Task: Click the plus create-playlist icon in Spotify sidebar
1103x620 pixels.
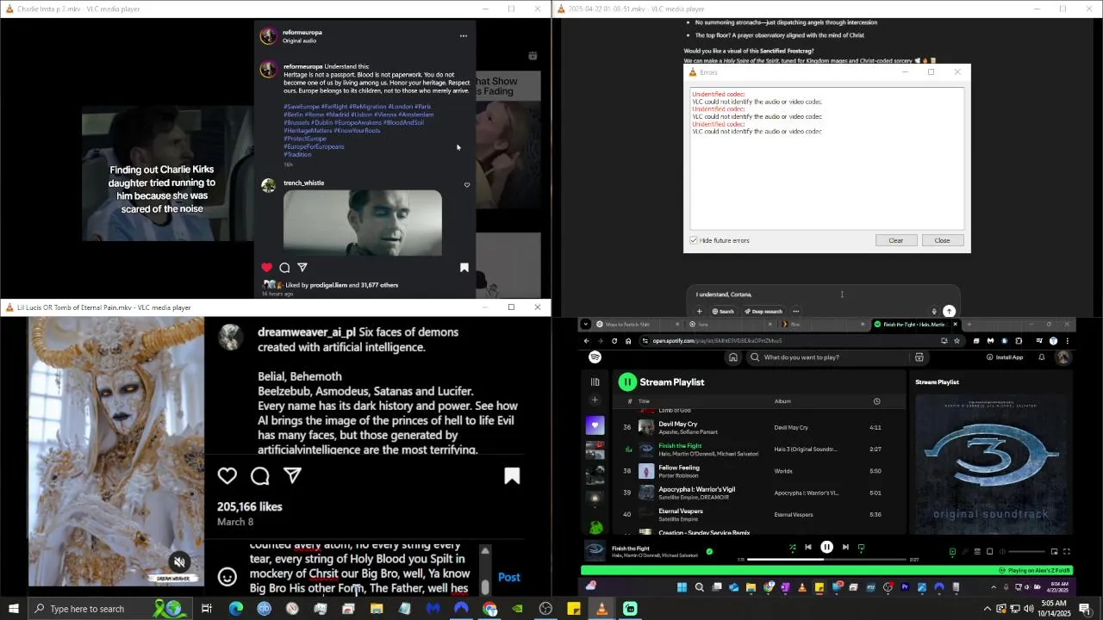Action: 595,400
